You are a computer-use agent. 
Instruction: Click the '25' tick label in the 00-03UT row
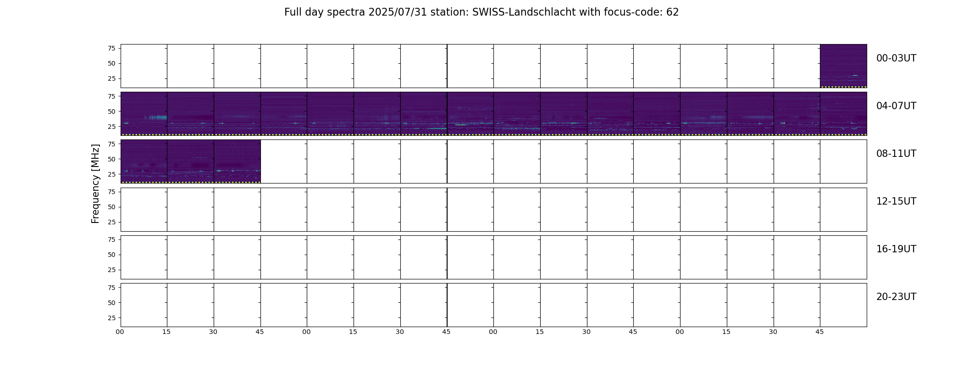point(111,78)
